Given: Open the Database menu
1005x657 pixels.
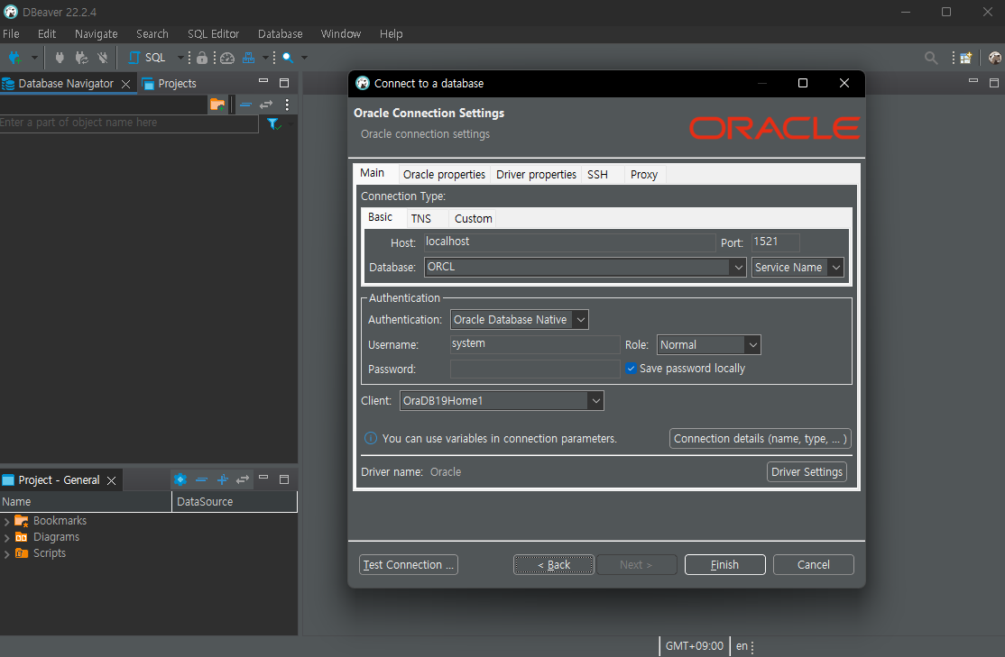Looking at the screenshot, I should (280, 34).
